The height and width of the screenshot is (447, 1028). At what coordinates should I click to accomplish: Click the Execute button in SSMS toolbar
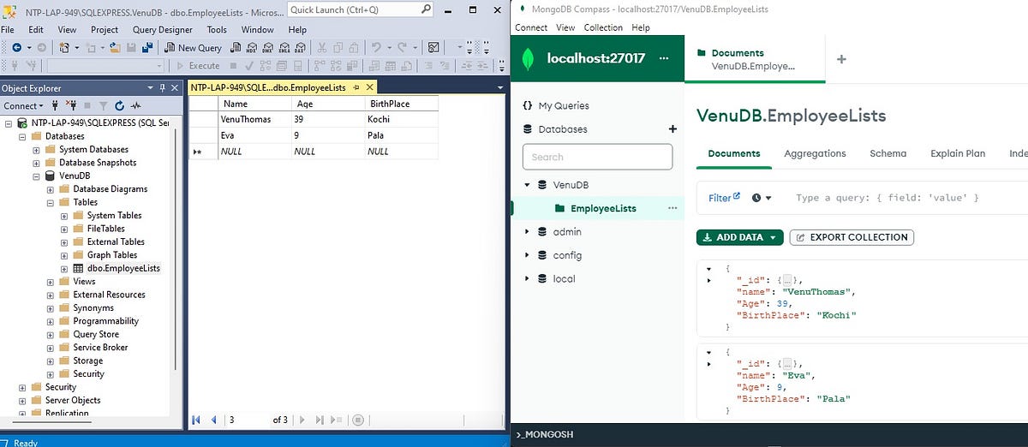199,66
